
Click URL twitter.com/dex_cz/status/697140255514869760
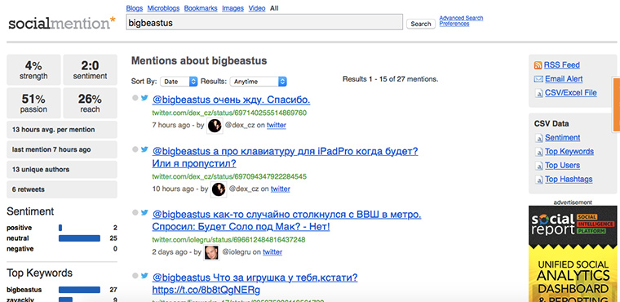(229, 113)
